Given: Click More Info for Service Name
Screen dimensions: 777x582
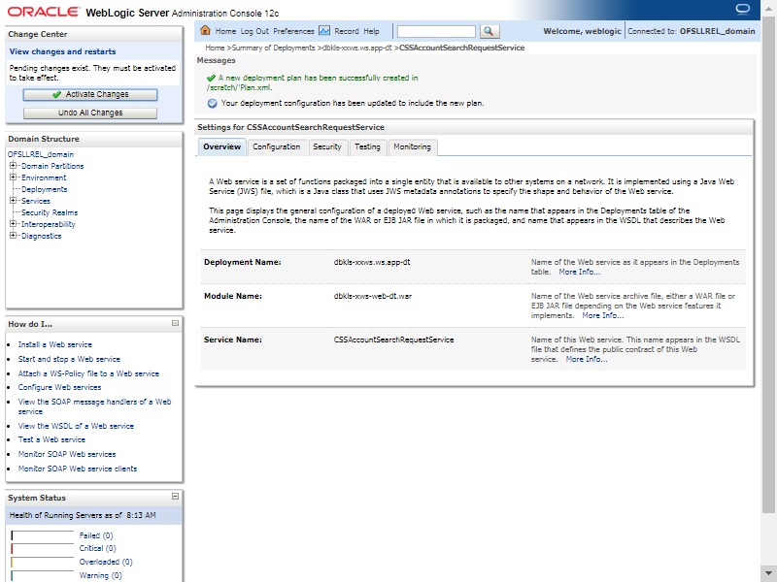Looking at the screenshot, I should tap(587, 359).
